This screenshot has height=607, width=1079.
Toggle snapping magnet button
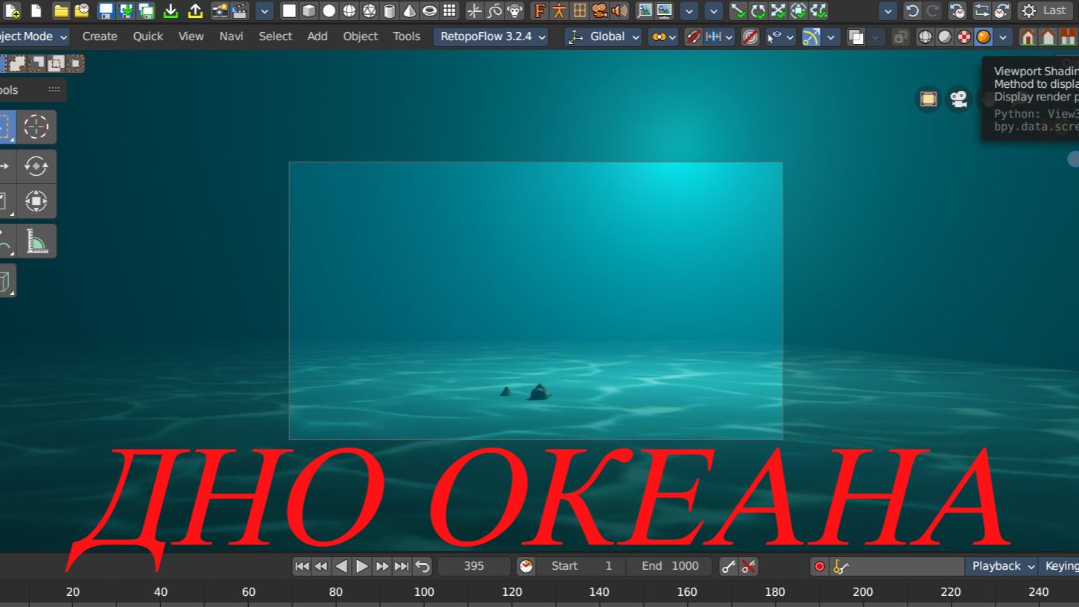(693, 36)
